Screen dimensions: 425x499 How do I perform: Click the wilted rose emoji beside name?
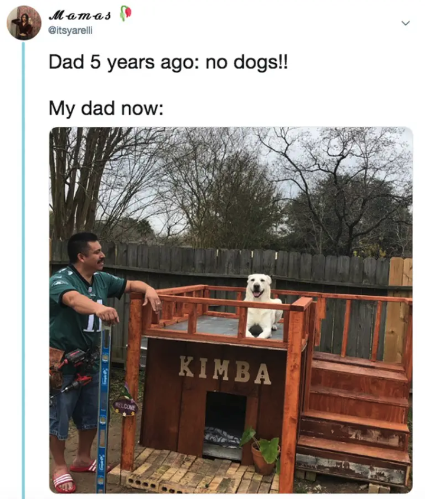pyautogui.click(x=126, y=14)
